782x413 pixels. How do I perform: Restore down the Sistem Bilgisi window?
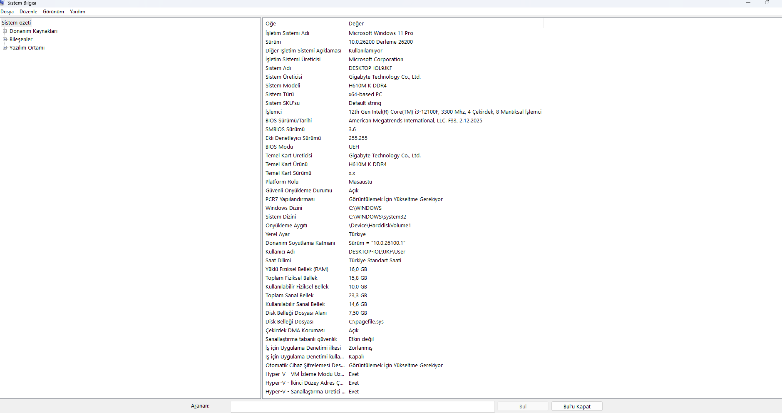pyautogui.click(x=767, y=2)
